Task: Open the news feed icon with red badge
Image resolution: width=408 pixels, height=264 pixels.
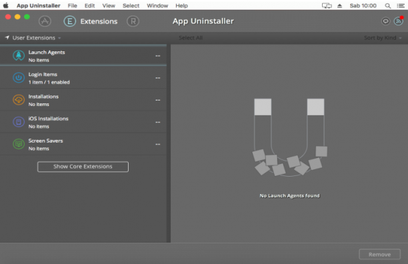Action: click(x=399, y=21)
